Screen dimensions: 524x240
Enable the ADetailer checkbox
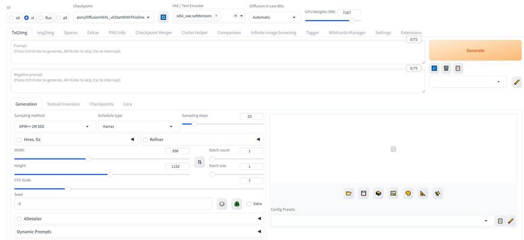click(19, 218)
